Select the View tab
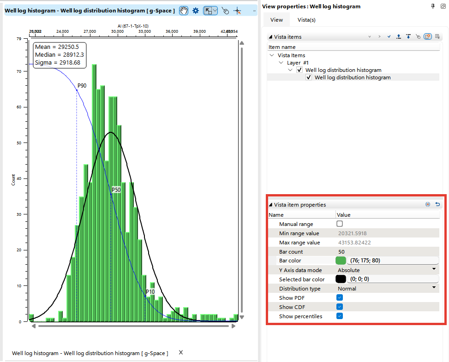449x362 pixels. point(276,20)
